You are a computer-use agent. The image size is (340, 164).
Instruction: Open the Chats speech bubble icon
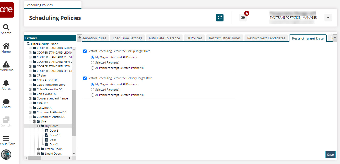click(6, 102)
